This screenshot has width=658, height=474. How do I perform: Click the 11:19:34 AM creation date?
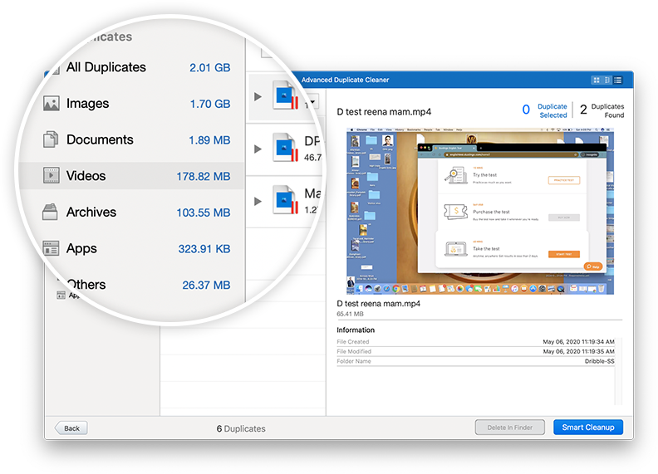tap(578, 342)
